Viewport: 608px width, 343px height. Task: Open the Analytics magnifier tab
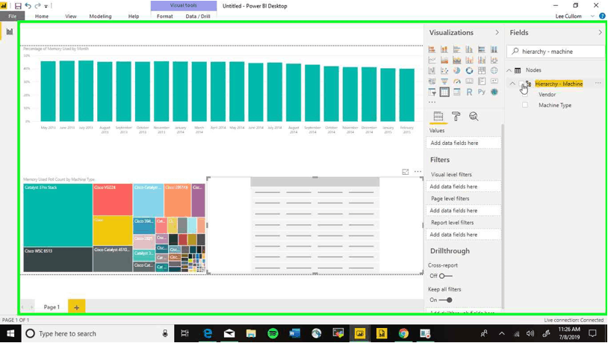(474, 116)
